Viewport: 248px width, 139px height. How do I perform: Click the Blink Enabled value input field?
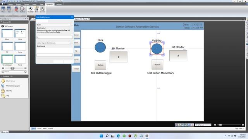click(55, 37)
